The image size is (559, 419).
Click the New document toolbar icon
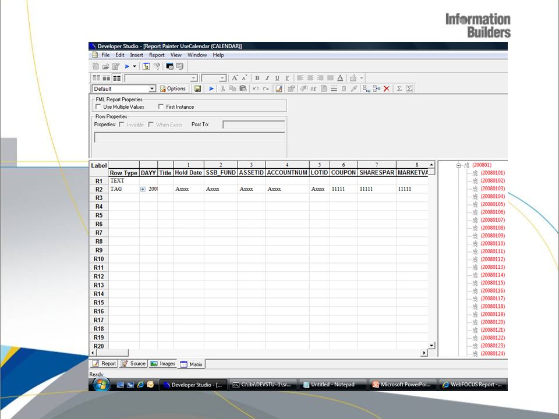tap(95, 66)
